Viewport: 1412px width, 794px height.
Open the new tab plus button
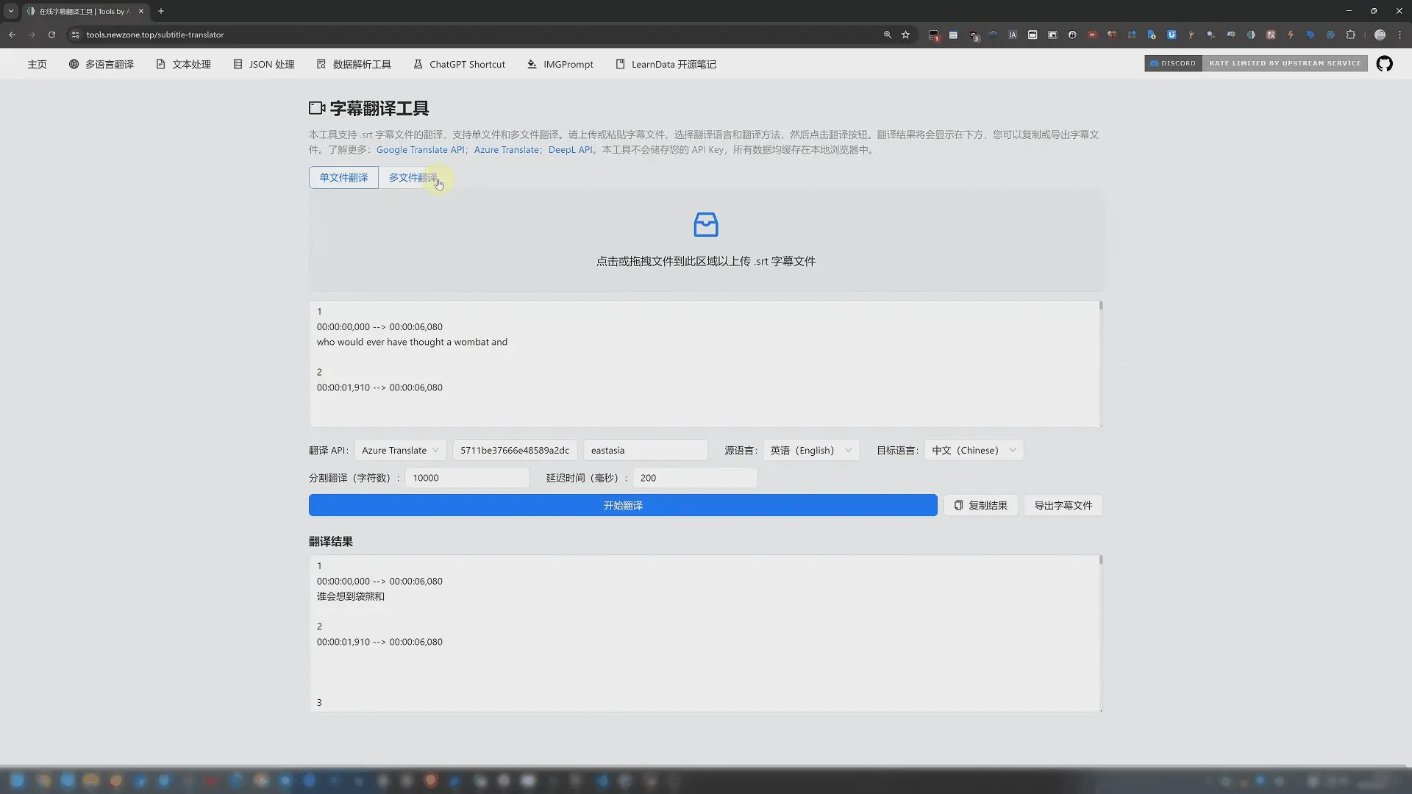pos(161,11)
